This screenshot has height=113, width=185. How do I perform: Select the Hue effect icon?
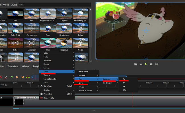48,43
